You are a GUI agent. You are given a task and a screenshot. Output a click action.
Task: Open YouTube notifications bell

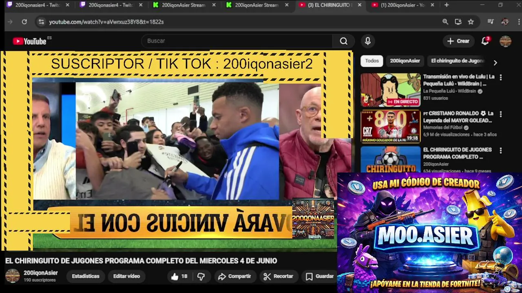485,41
